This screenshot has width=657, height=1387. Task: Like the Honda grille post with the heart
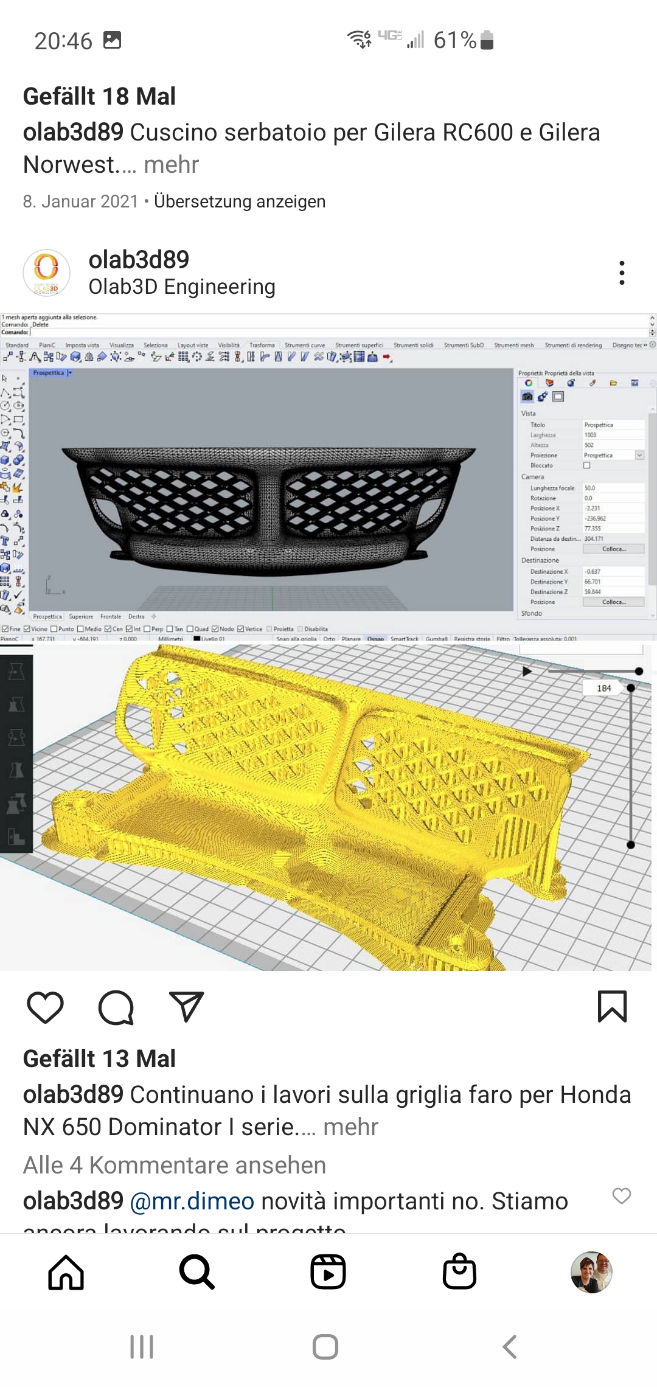point(46,1007)
